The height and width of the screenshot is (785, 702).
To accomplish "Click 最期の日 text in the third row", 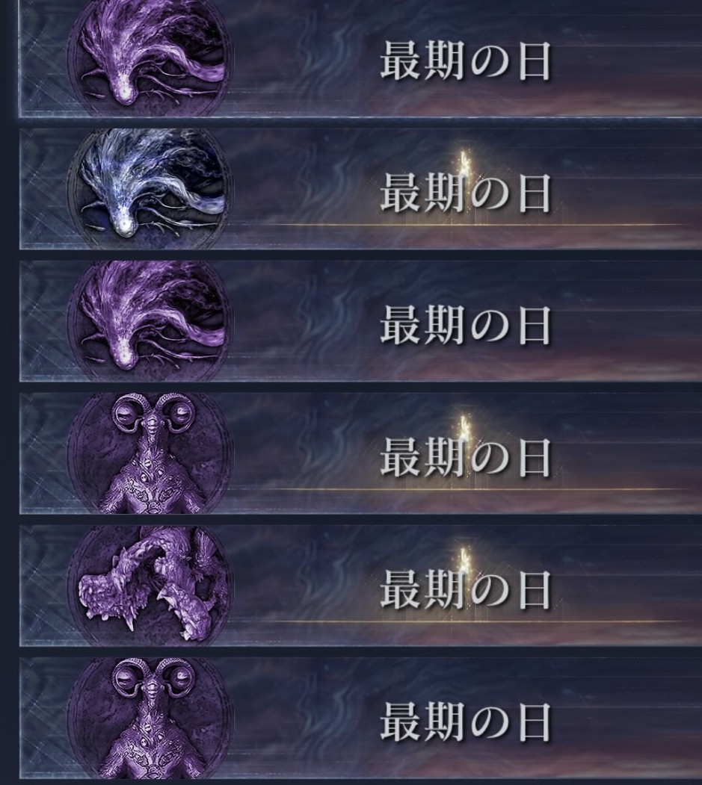I will (x=466, y=326).
